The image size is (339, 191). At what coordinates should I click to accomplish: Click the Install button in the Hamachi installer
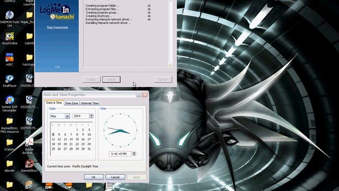(111, 80)
